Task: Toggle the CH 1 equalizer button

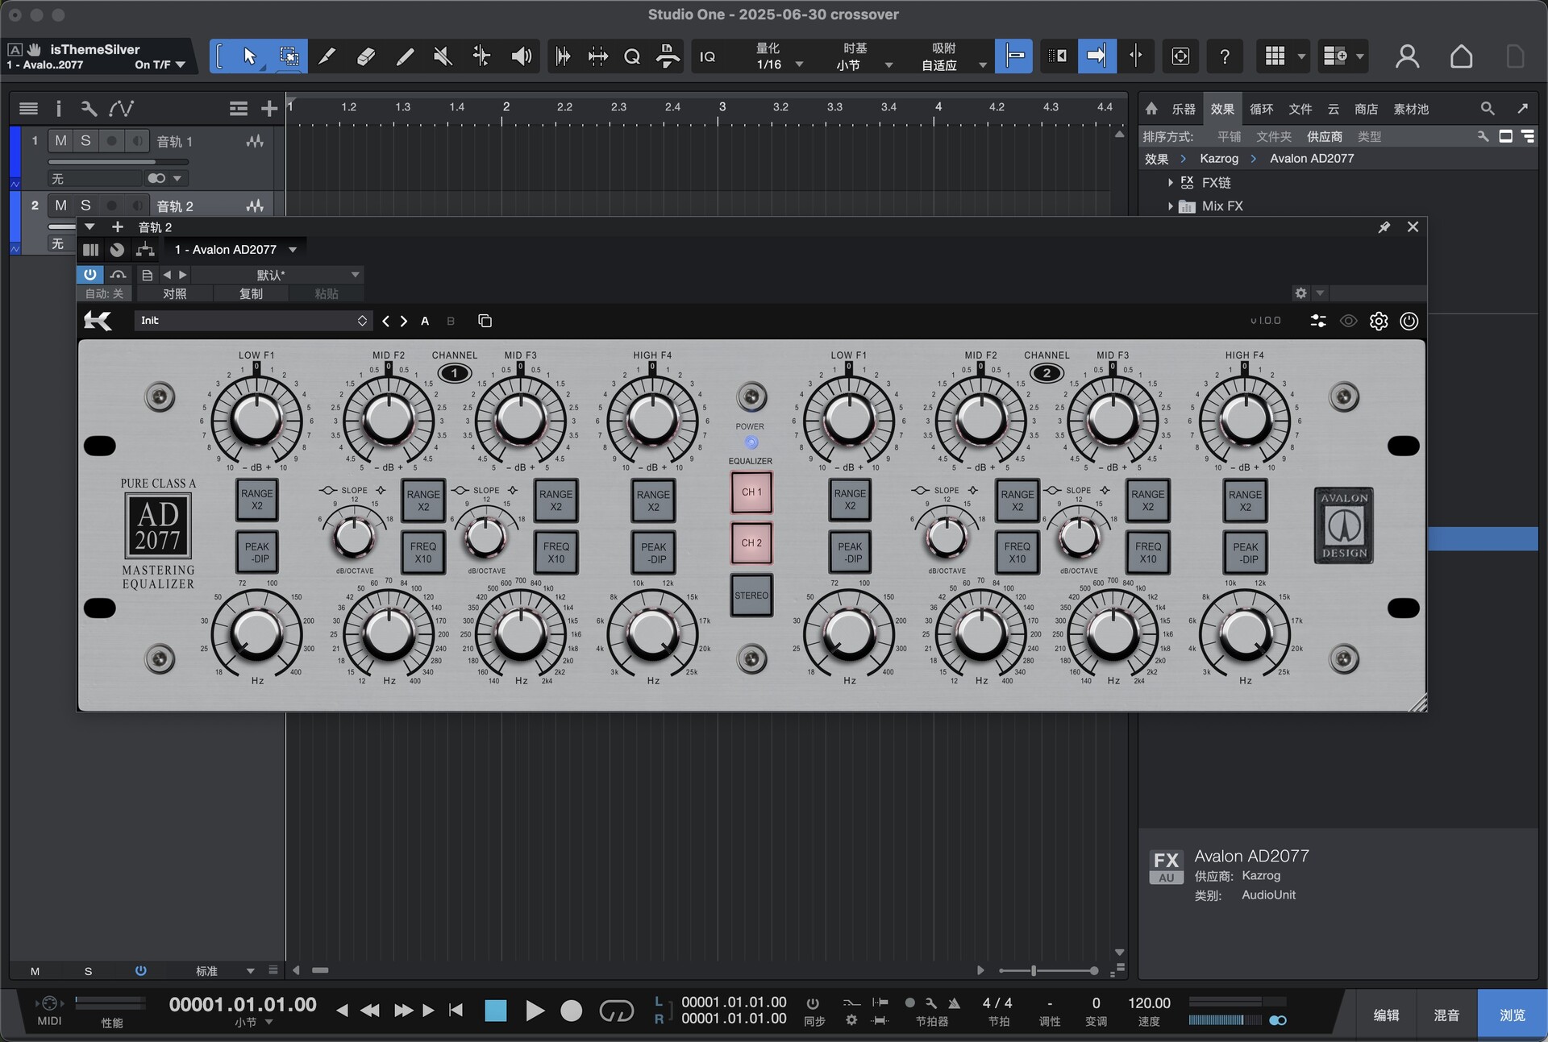Action: pyautogui.click(x=751, y=492)
